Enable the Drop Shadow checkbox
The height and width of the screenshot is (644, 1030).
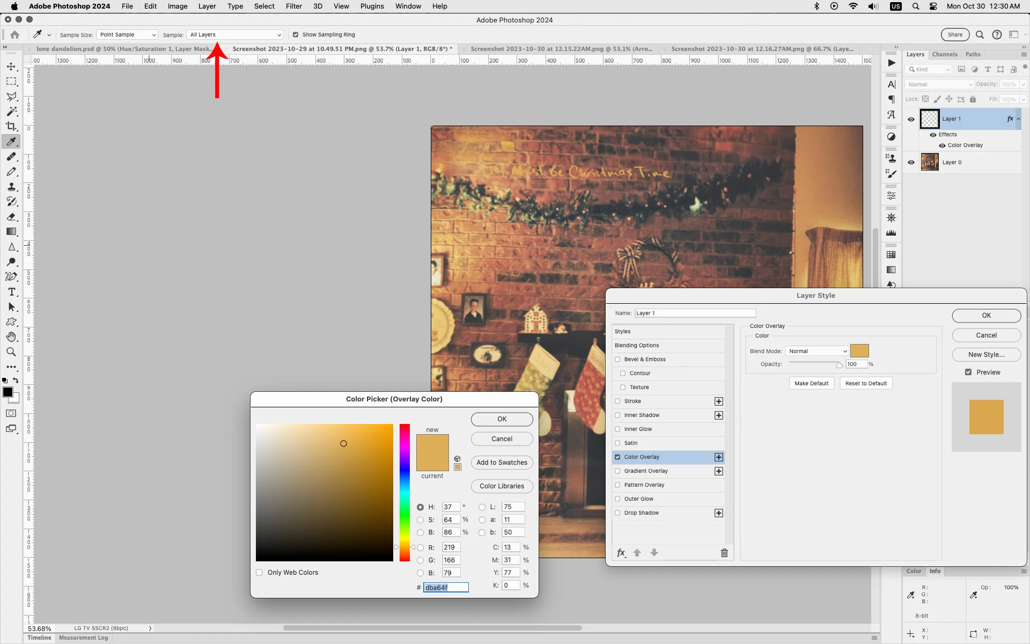pyautogui.click(x=617, y=513)
